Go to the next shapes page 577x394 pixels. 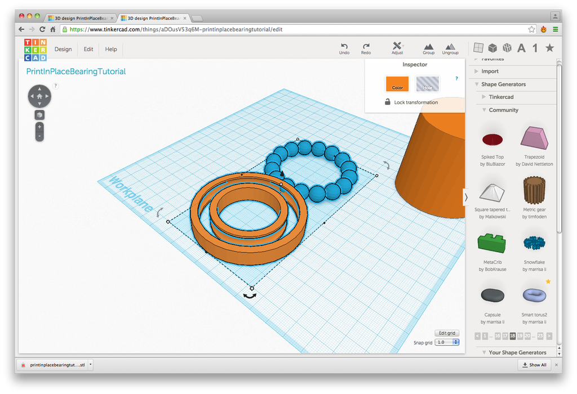549,335
